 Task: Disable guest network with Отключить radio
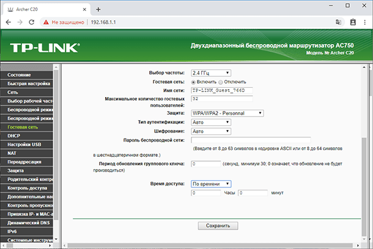click(x=221, y=82)
